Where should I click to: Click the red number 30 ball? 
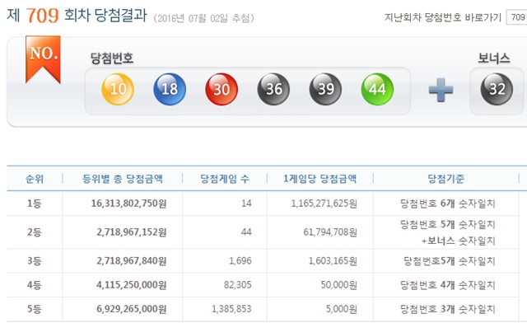point(222,89)
